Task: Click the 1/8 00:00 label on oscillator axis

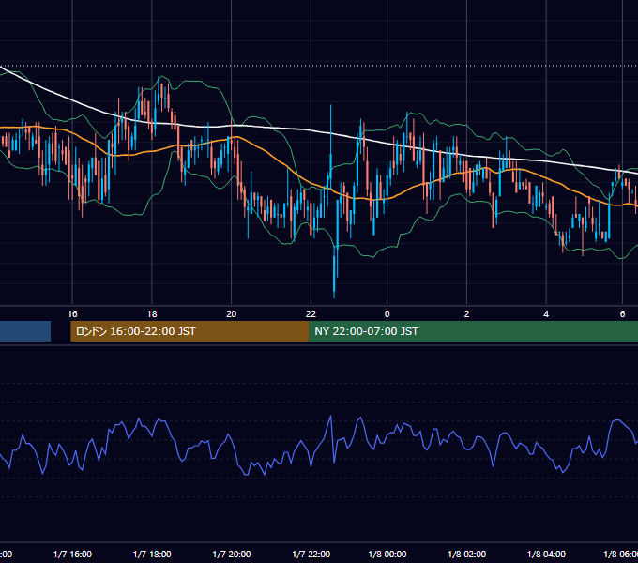Action: click(387, 555)
